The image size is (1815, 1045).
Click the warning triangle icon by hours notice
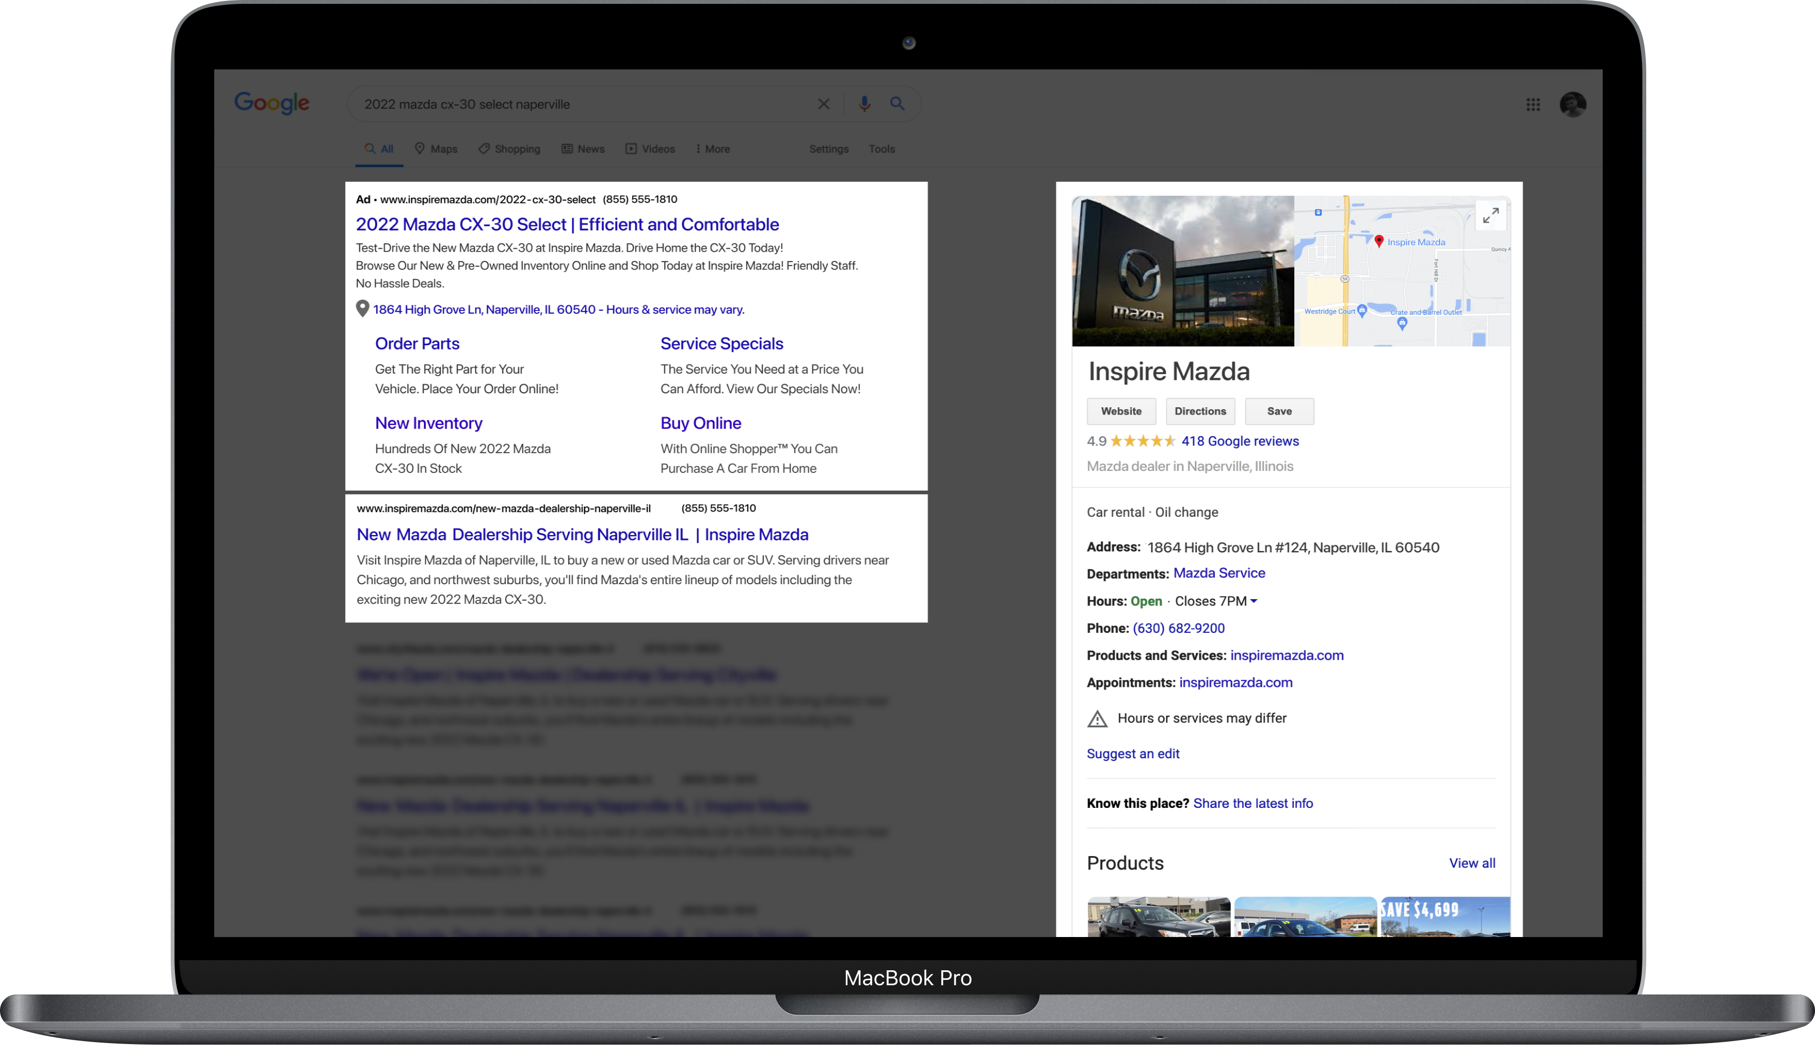tap(1097, 718)
